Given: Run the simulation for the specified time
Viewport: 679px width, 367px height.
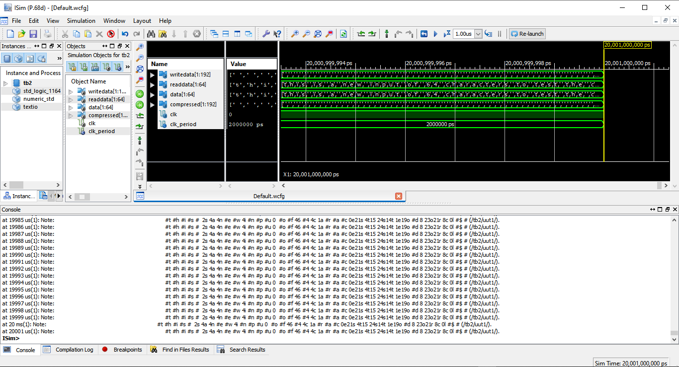Looking at the screenshot, I should 446,34.
